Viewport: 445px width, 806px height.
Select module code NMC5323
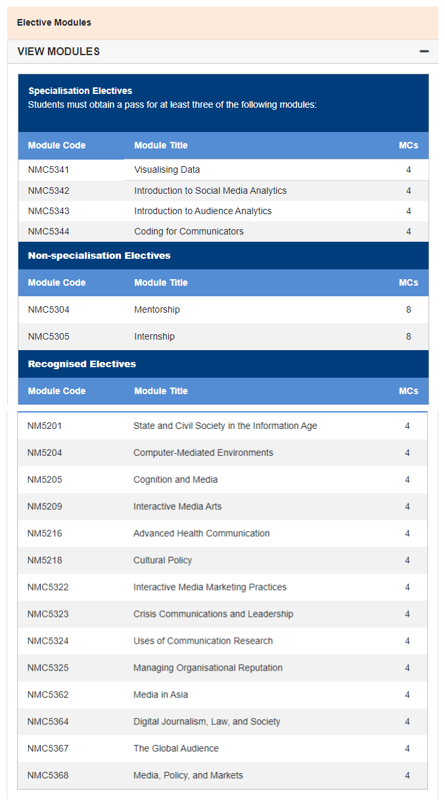pyautogui.click(x=48, y=614)
